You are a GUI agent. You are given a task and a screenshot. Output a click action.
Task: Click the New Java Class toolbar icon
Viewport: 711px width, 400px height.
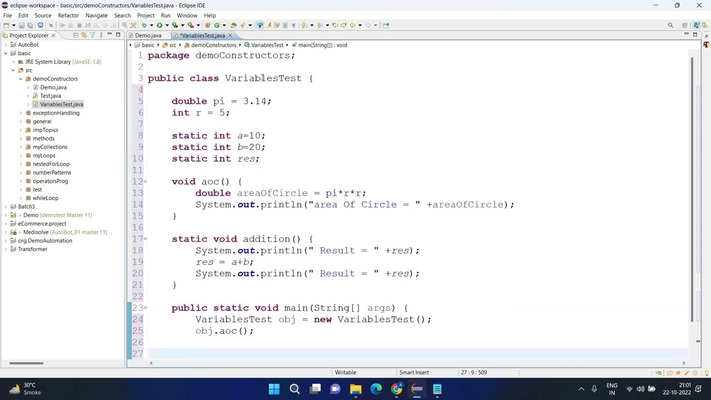(217, 25)
